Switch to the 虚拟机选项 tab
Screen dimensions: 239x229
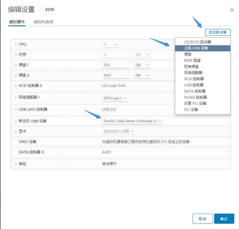click(x=43, y=22)
